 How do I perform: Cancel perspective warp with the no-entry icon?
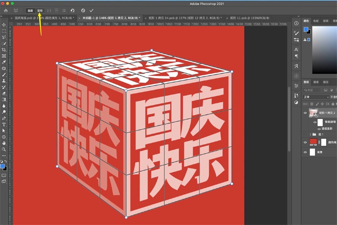[x=83, y=10]
